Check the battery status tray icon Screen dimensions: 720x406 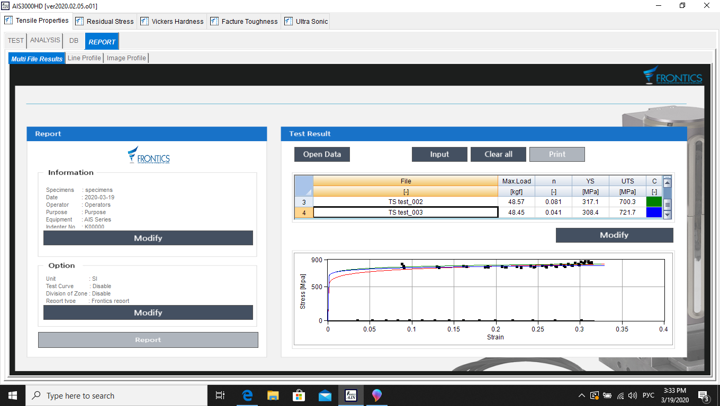tap(607, 395)
